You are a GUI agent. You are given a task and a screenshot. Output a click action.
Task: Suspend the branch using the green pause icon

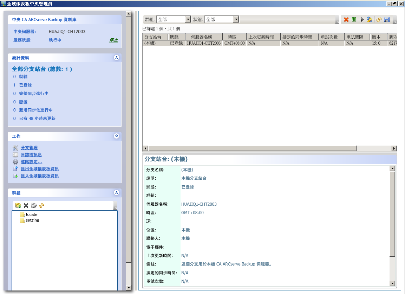coord(354,19)
